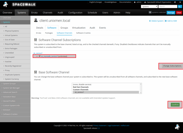Click the admin user icon
The width and height of the screenshot is (183, 133).
(135, 2)
